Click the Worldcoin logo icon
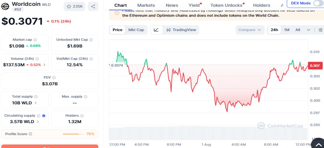The image size is (324, 148). (5, 6)
